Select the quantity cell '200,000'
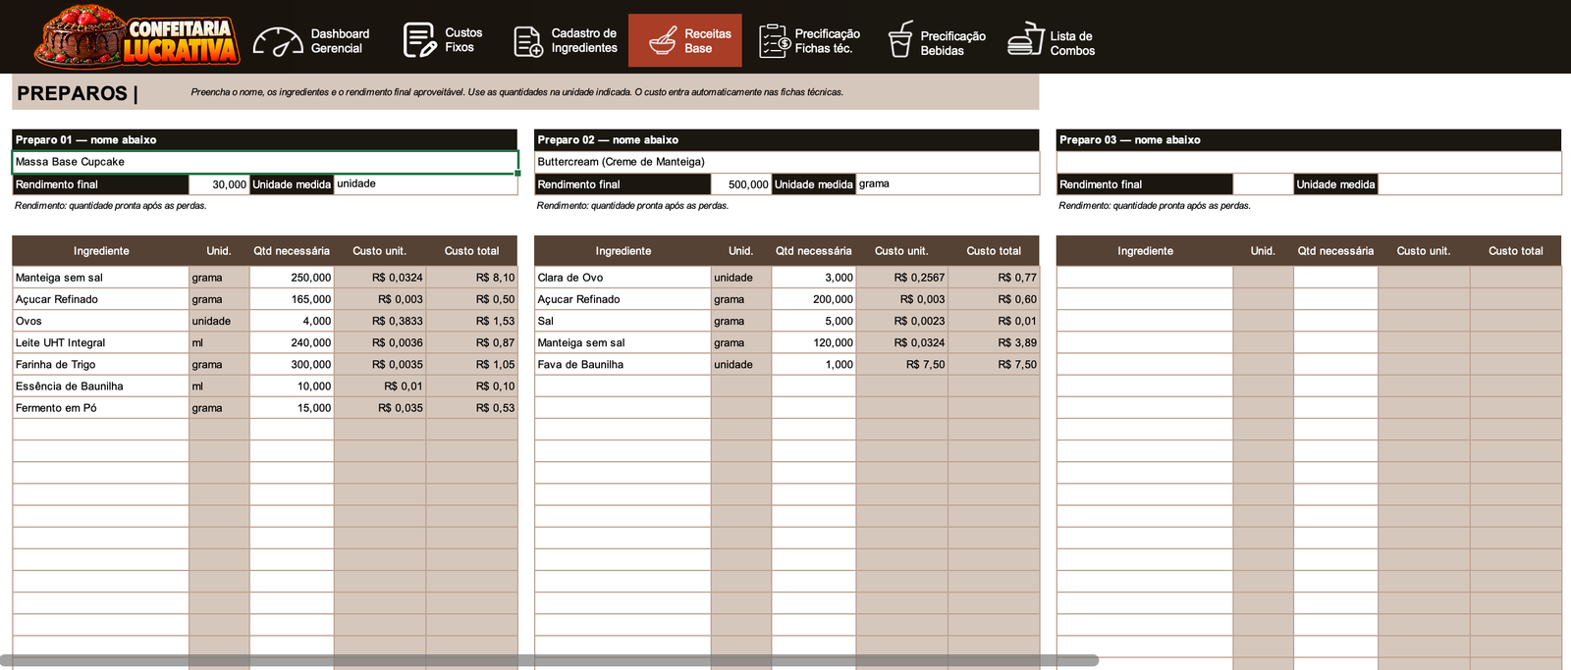The width and height of the screenshot is (1571, 670). 814,299
